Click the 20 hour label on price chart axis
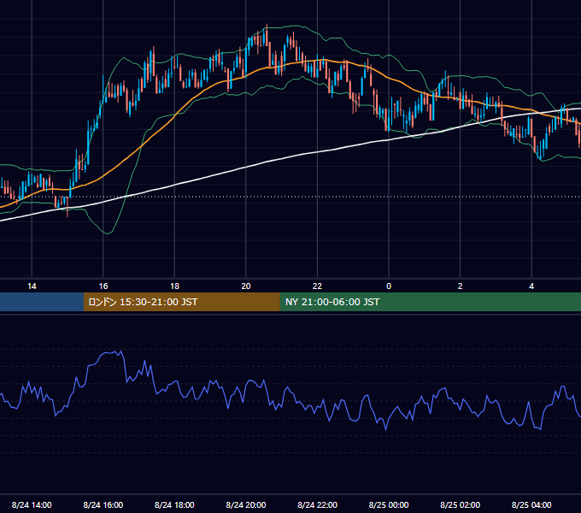This screenshot has width=581, height=513. [x=246, y=286]
